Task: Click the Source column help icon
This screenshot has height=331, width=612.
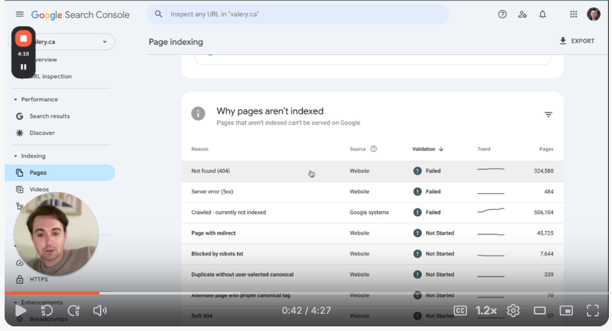Action: 374,149
